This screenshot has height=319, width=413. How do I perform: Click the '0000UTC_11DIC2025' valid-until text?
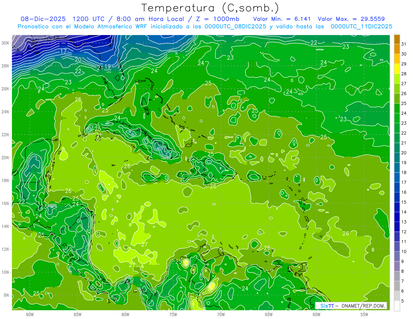(361, 26)
